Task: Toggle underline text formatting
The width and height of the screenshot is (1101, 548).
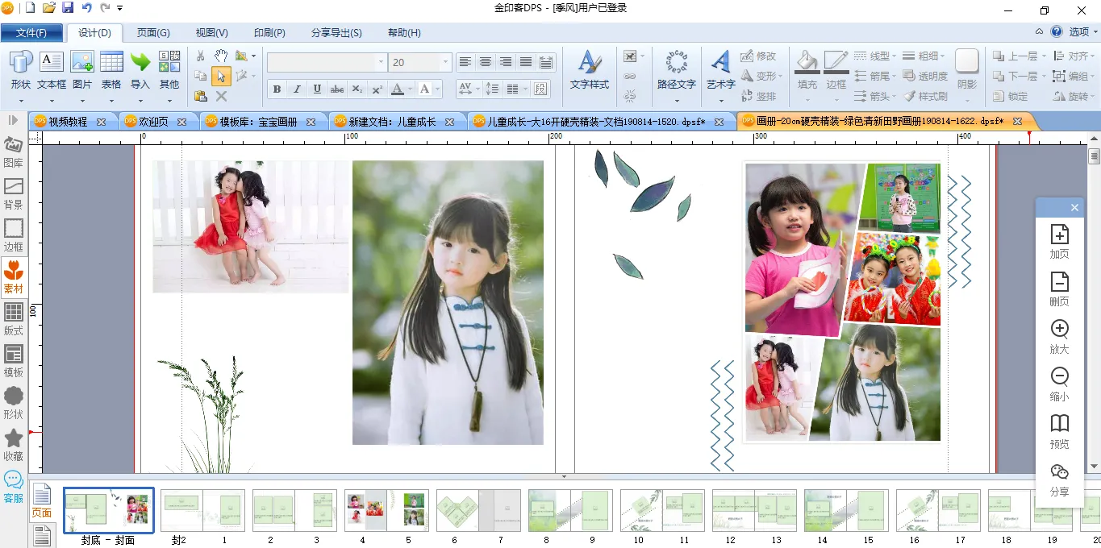Action: click(317, 89)
